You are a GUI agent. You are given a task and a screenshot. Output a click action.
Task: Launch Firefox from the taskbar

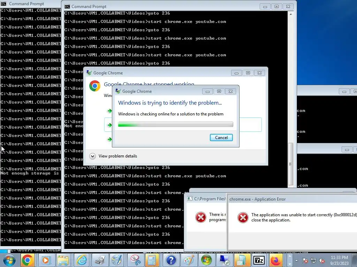[x=276, y=260]
